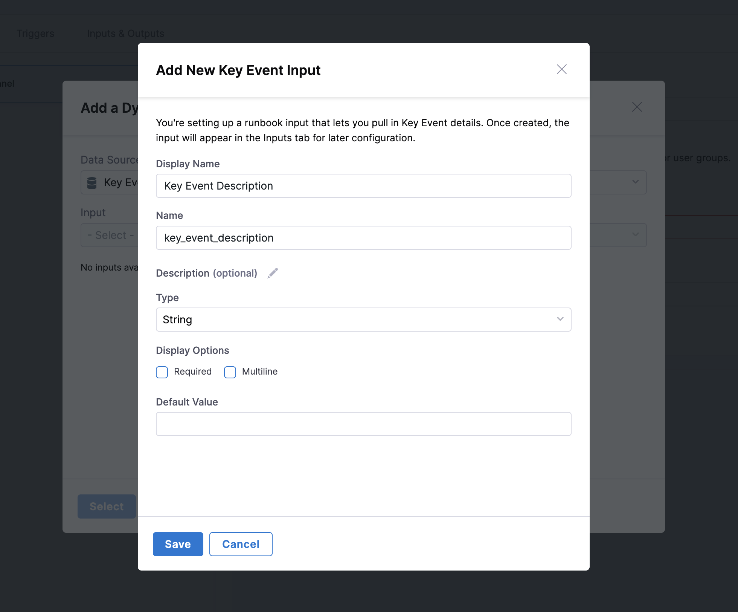Cancel the Key Event input creation

(x=241, y=544)
